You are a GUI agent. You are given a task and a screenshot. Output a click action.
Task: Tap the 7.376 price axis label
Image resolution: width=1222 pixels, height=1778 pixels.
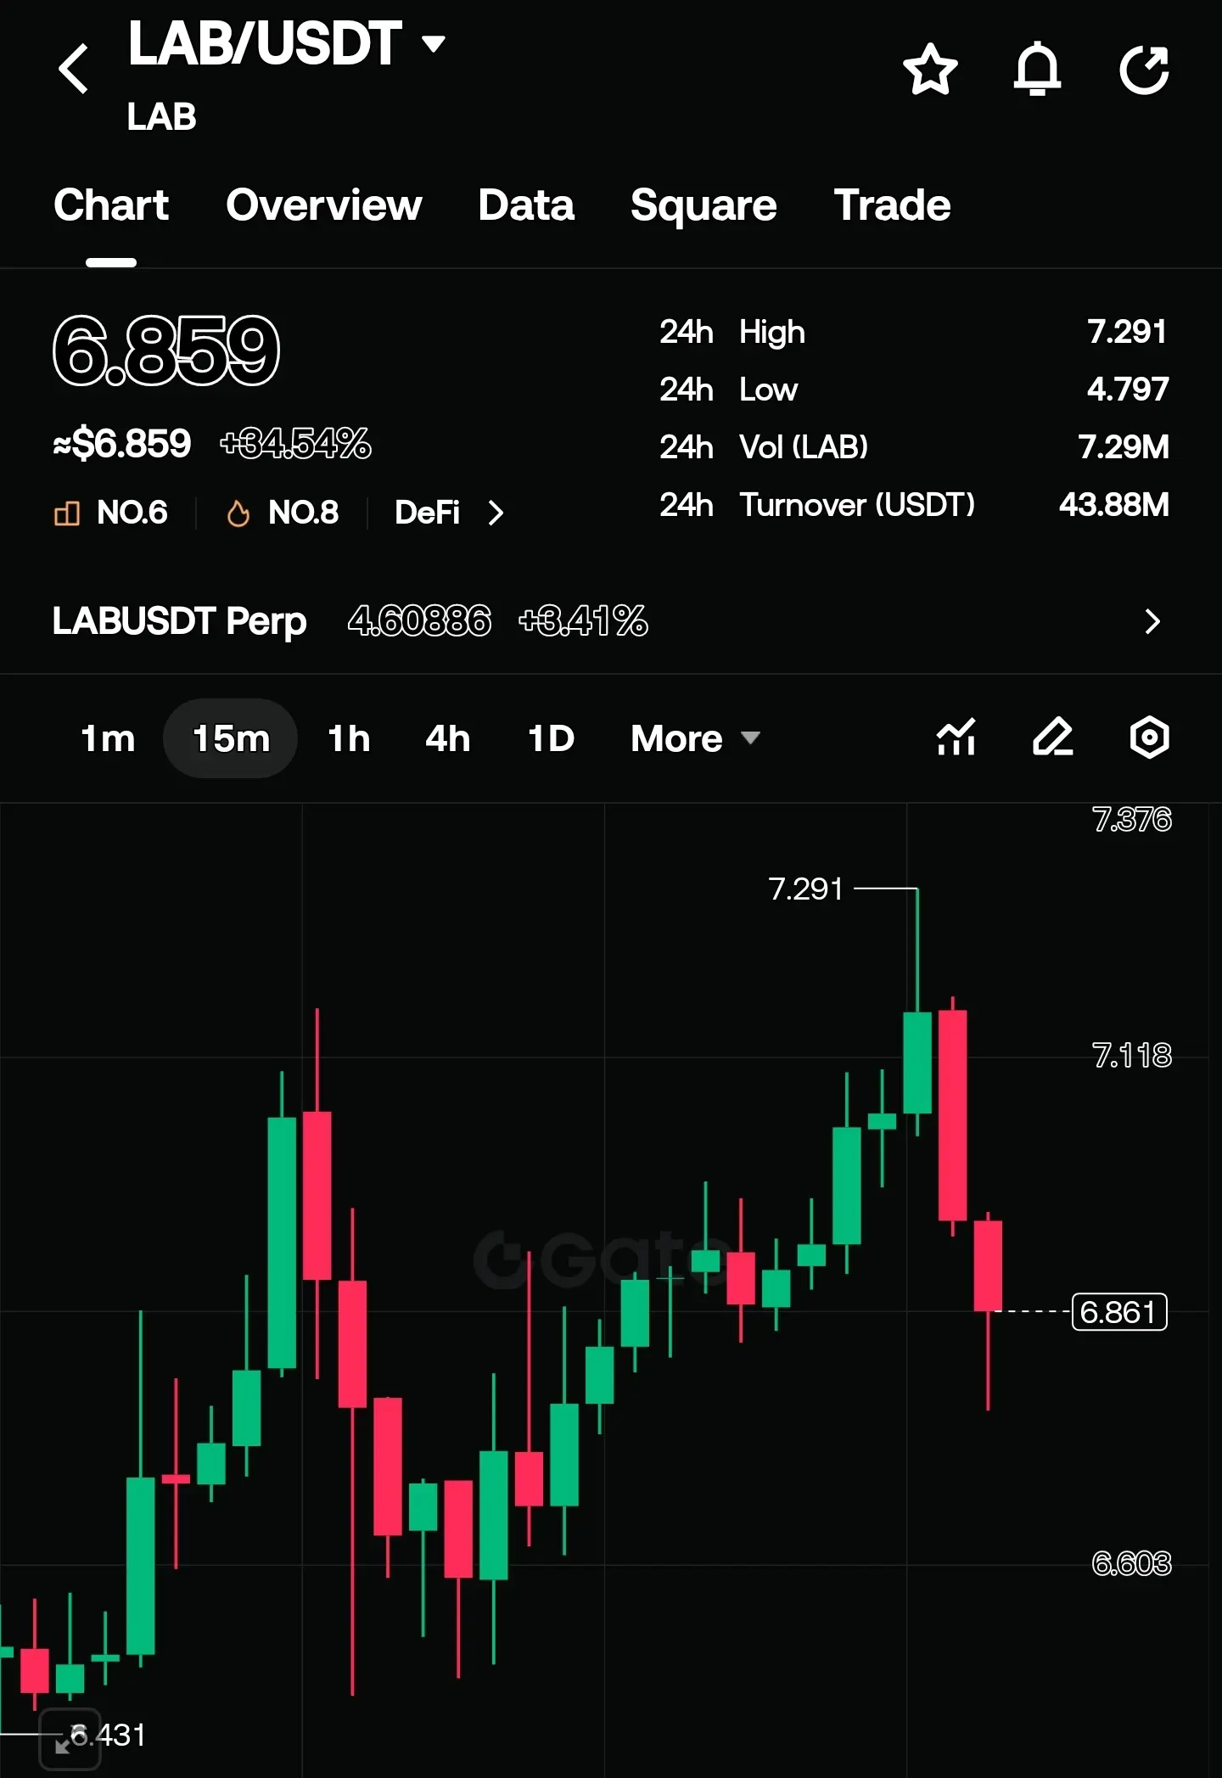tap(1131, 819)
